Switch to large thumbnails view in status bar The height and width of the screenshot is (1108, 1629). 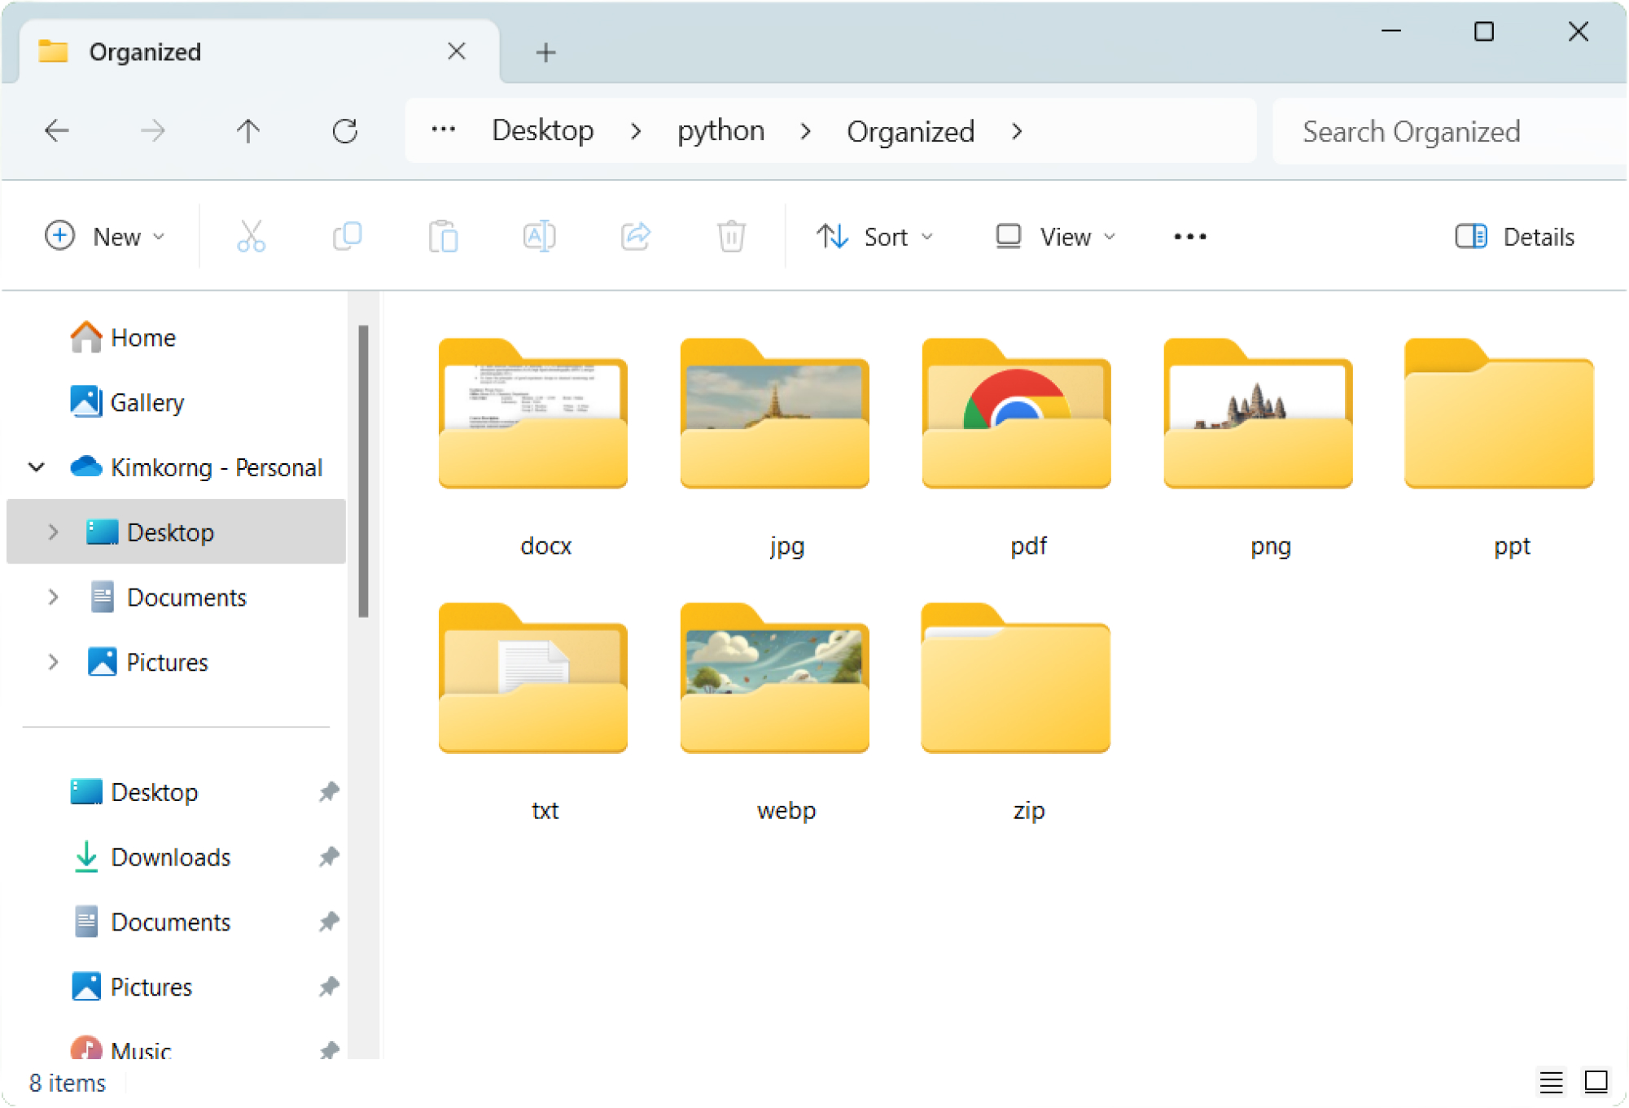(x=1596, y=1082)
